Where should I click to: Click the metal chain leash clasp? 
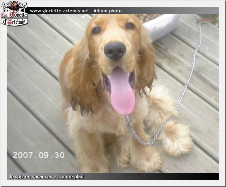coord(130,123)
